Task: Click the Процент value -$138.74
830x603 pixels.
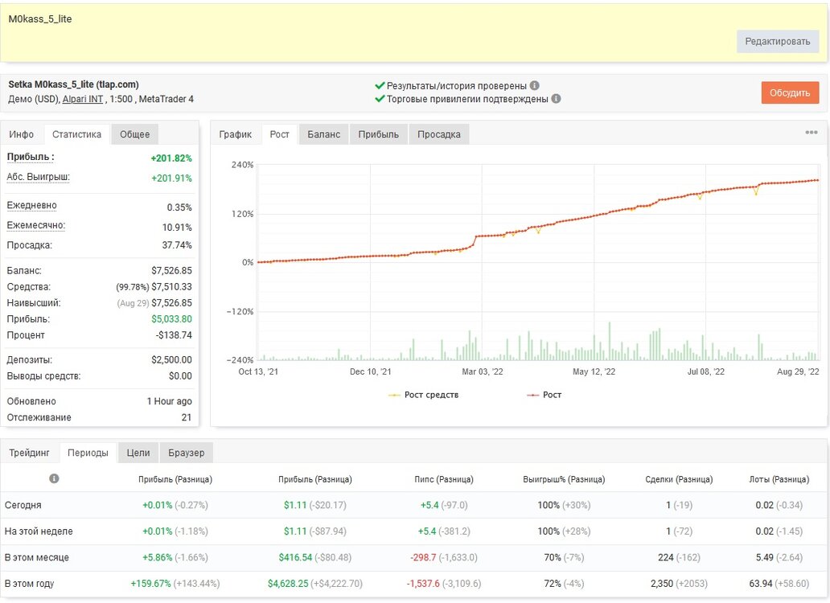Action: click(174, 334)
